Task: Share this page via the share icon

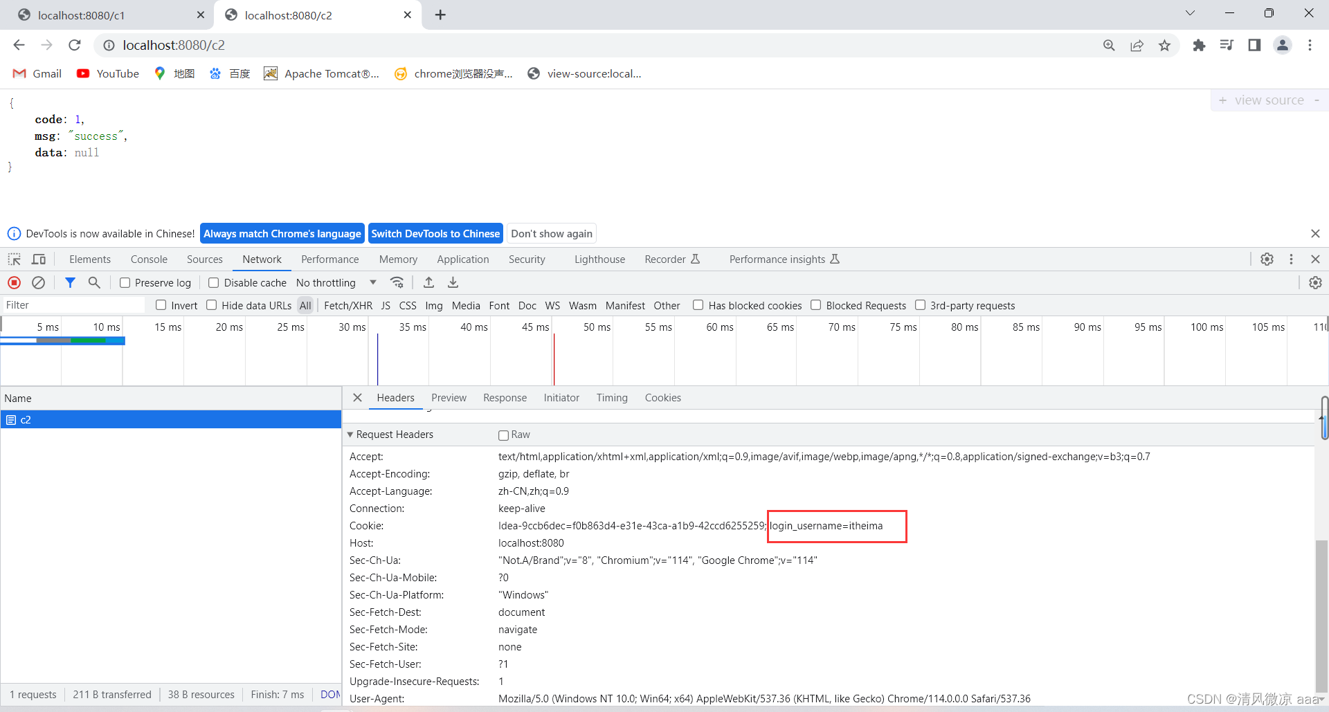Action: tap(1137, 45)
